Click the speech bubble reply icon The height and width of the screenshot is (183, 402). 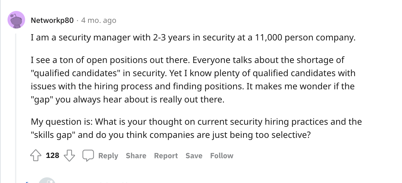point(88,155)
